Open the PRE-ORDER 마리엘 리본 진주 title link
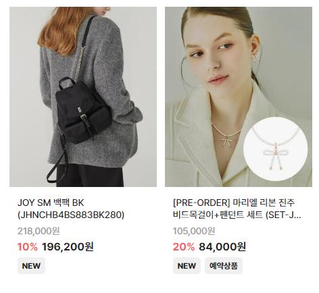The image size is (319, 293). pyautogui.click(x=237, y=209)
